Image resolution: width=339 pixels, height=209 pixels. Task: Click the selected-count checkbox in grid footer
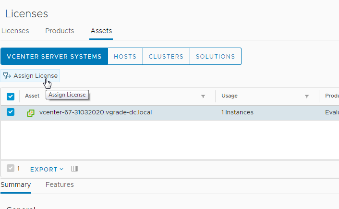click(x=11, y=169)
